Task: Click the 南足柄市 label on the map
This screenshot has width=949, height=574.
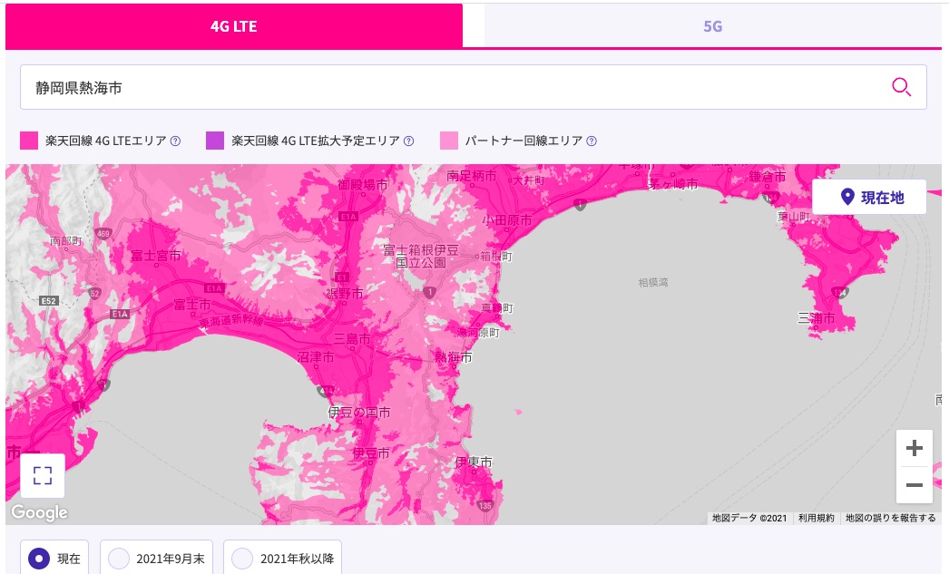Action: pos(472,175)
